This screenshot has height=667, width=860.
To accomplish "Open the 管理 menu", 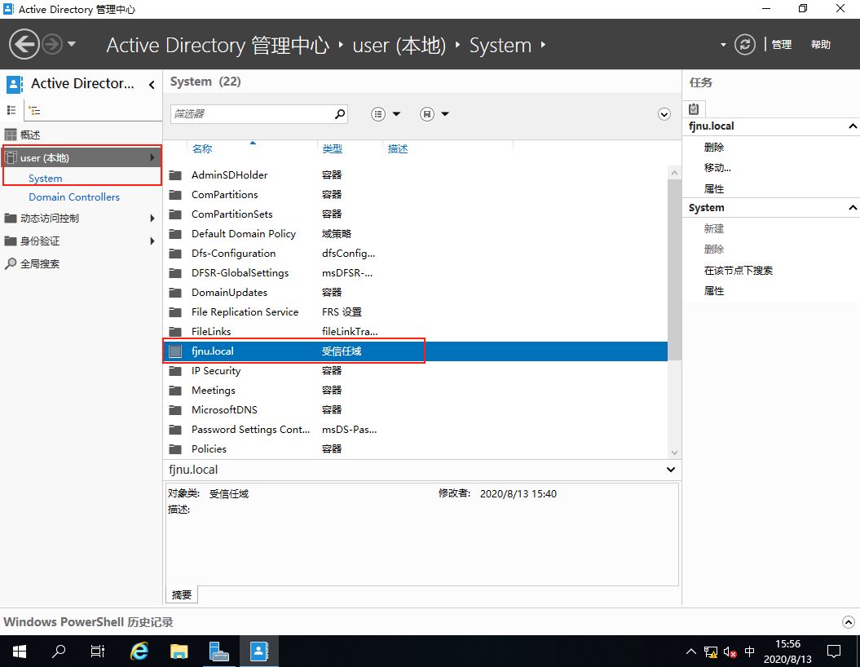I will point(782,44).
